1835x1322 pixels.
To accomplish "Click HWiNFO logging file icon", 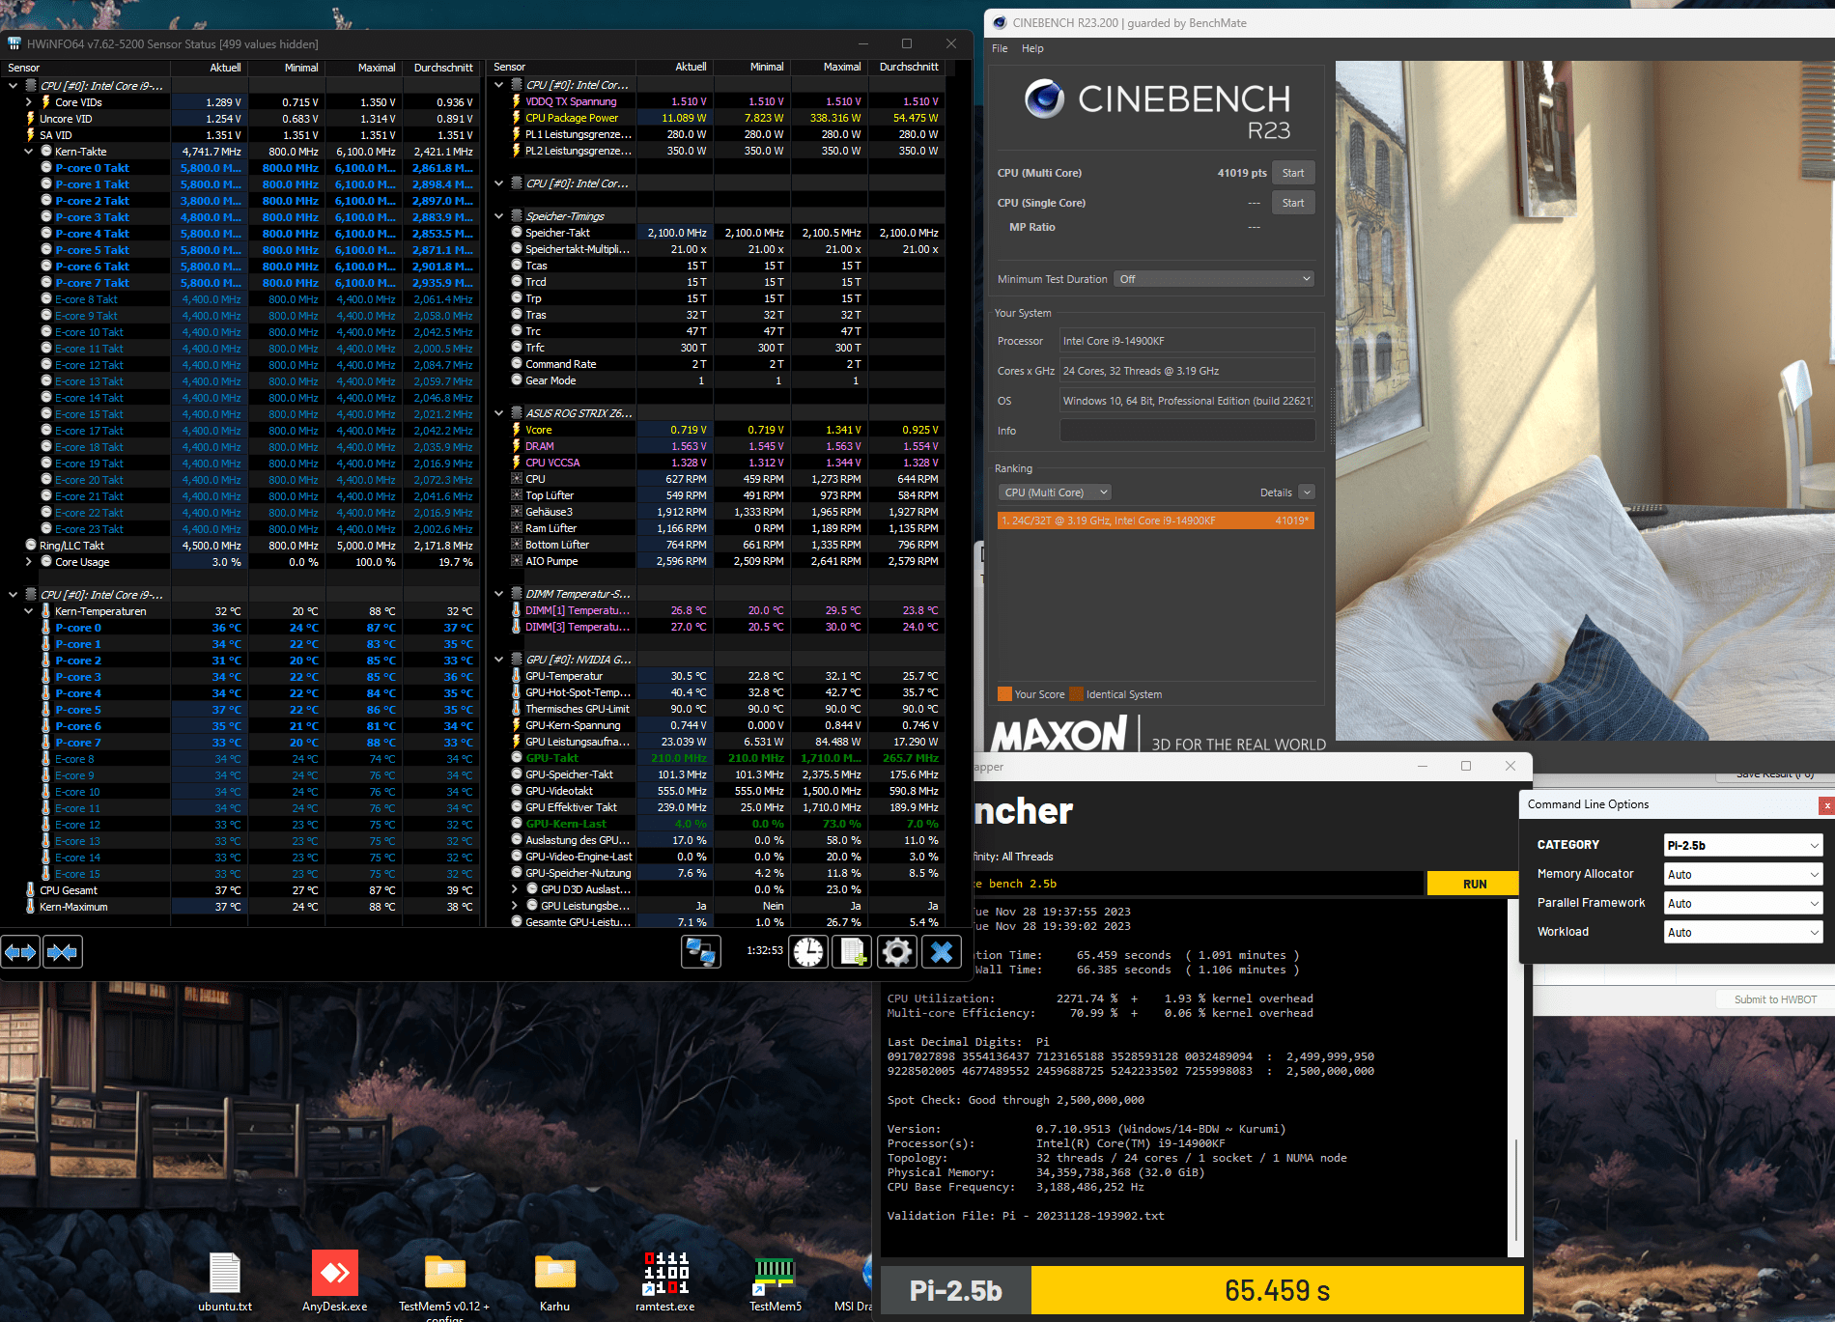I will [853, 952].
